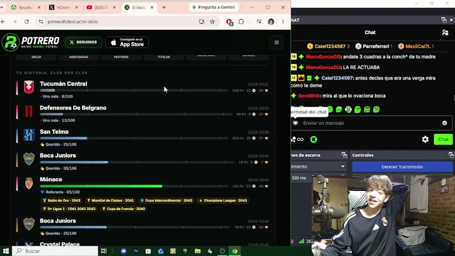Click the Defensores De Belgrano club name
This screenshot has width=455, height=256.
[73, 108]
